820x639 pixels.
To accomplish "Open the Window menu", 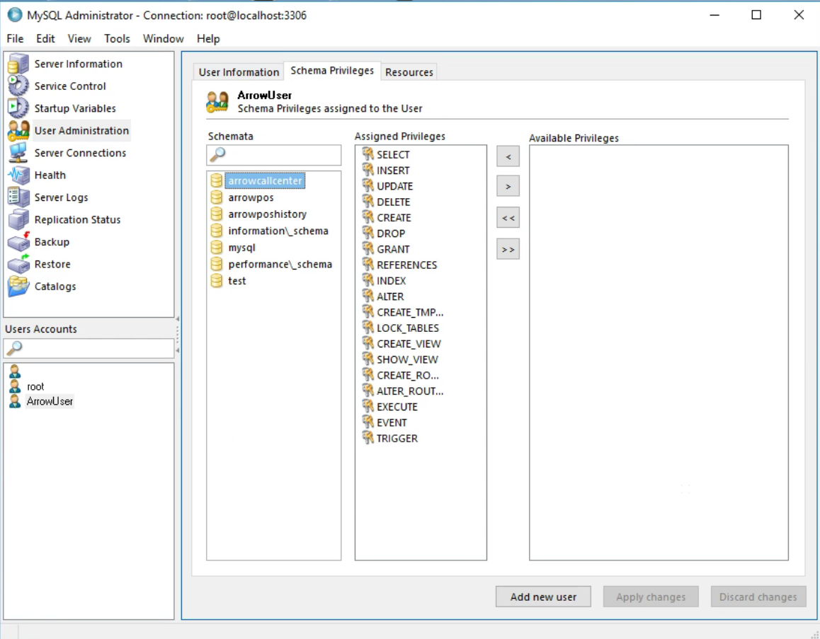I will click(x=163, y=39).
